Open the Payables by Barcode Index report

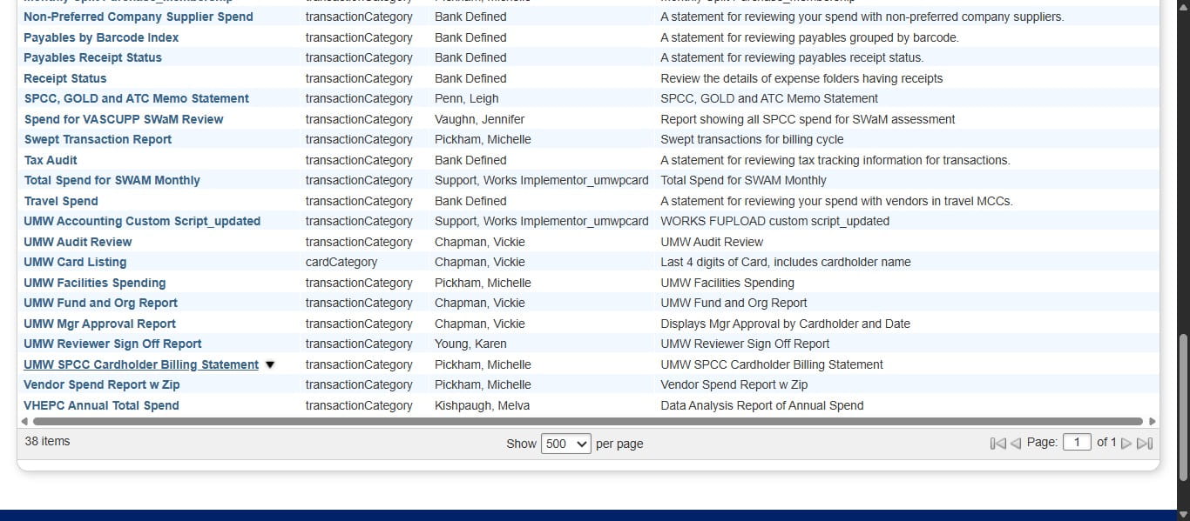coord(100,37)
